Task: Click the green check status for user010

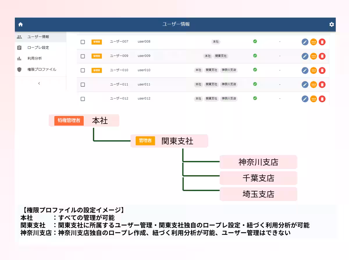Action: pyautogui.click(x=255, y=70)
